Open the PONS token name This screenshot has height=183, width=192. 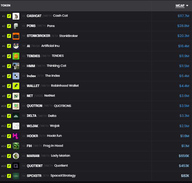tap(31, 26)
